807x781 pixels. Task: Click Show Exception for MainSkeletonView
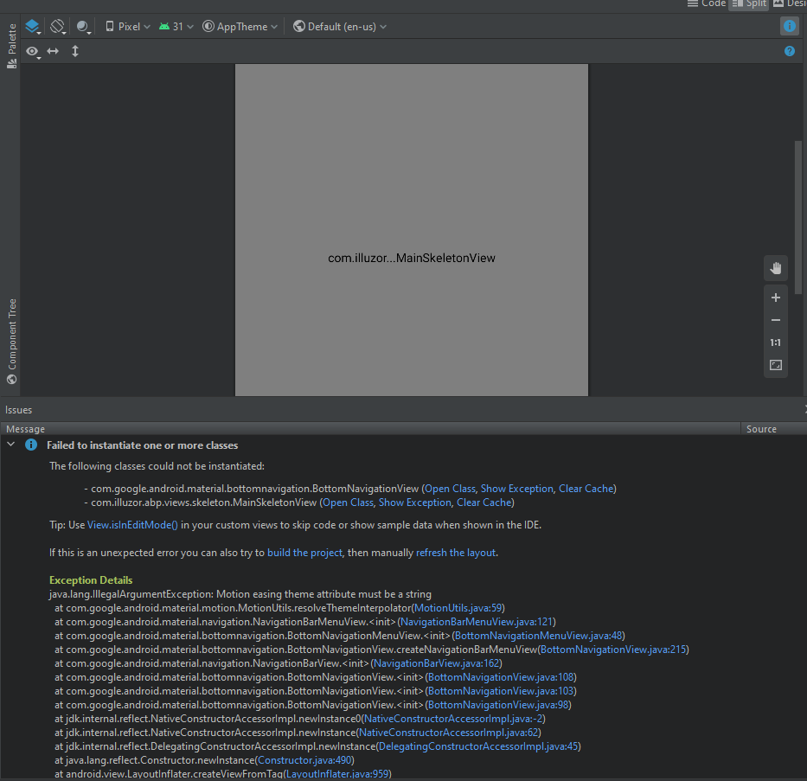tap(415, 503)
